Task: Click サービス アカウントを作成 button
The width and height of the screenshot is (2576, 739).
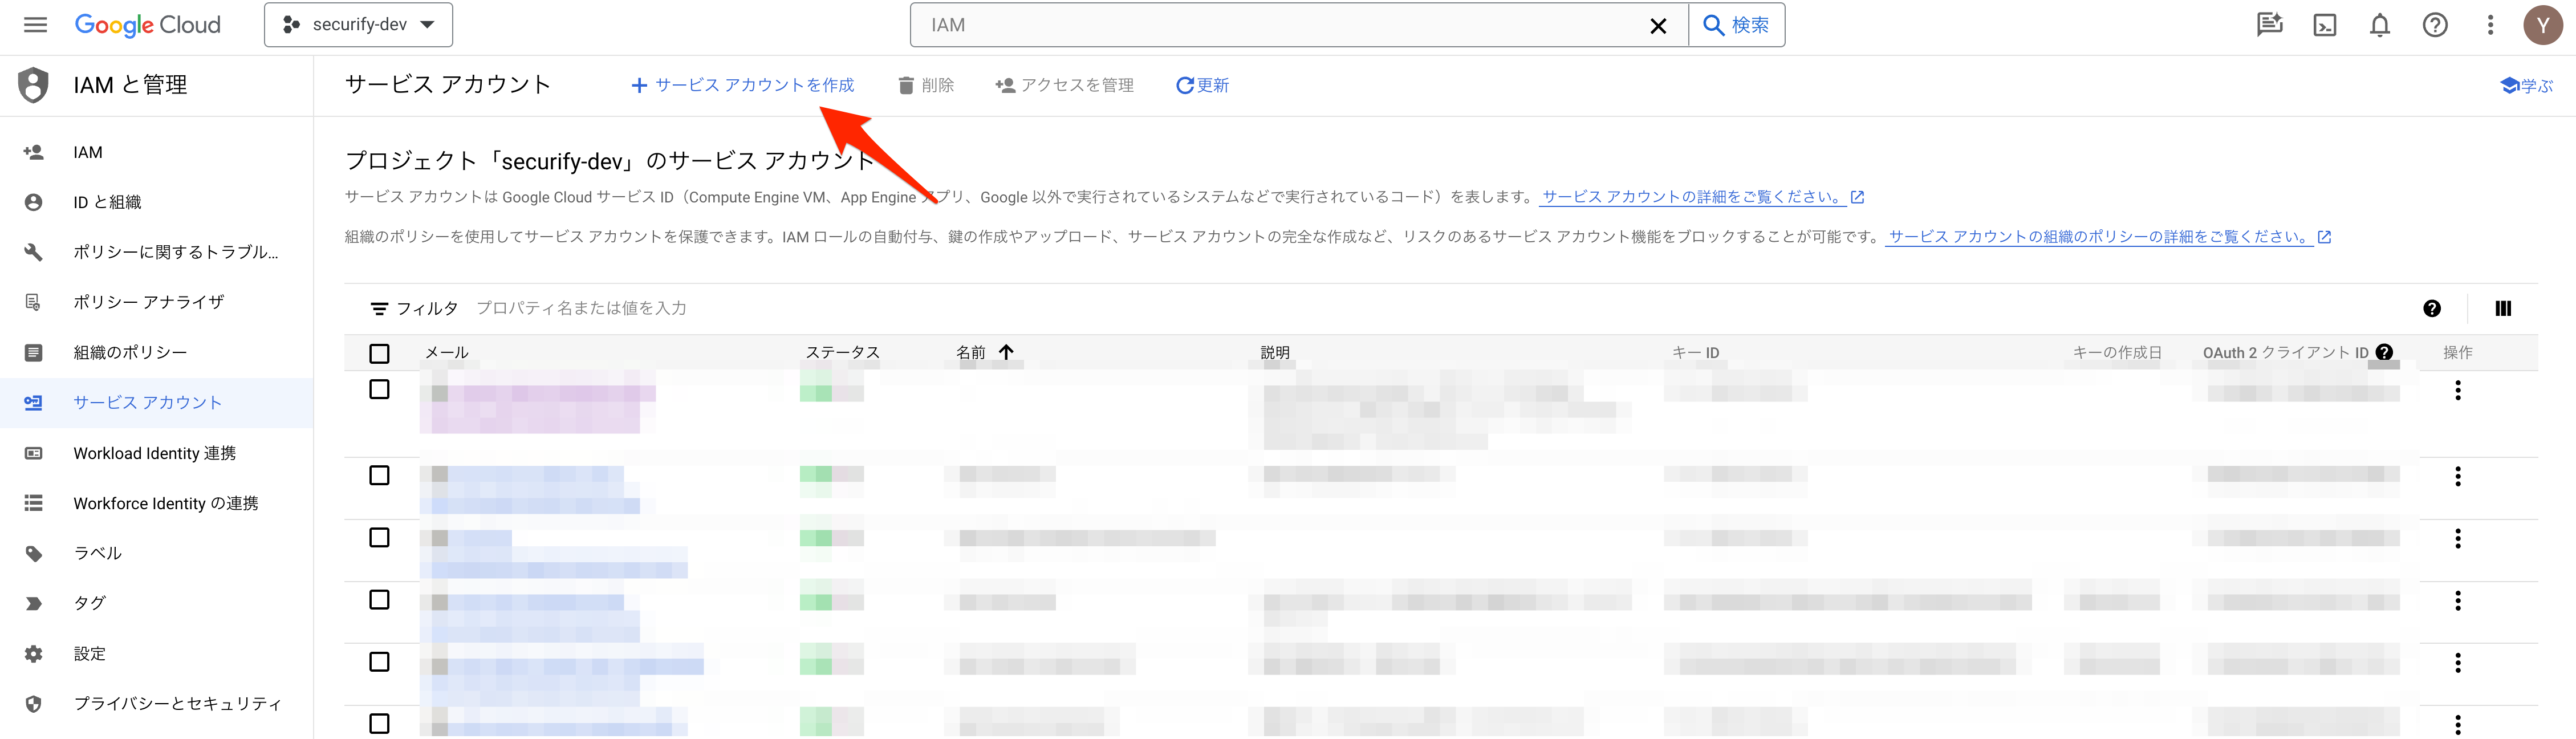Action: click(x=742, y=85)
